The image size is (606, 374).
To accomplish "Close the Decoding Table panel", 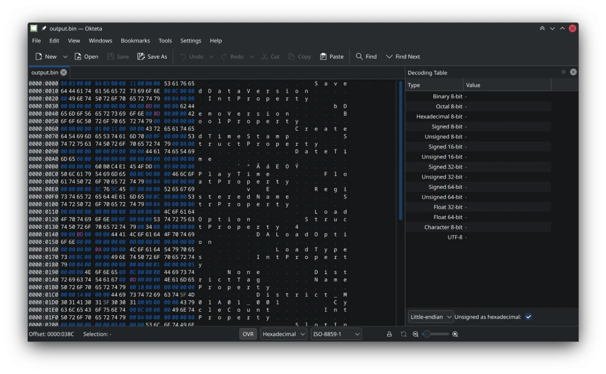I will click(x=573, y=72).
